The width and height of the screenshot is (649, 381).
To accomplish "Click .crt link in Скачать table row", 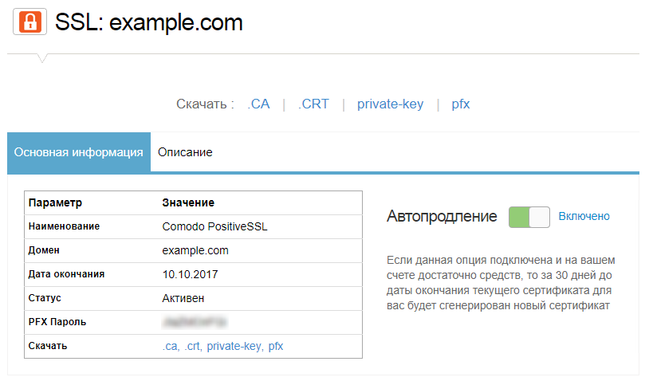I will click(x=191, y=346).
